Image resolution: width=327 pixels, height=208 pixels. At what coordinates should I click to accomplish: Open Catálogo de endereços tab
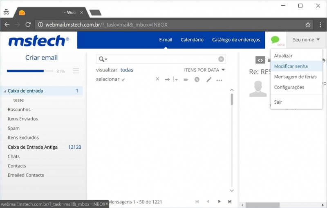point(236,40)
